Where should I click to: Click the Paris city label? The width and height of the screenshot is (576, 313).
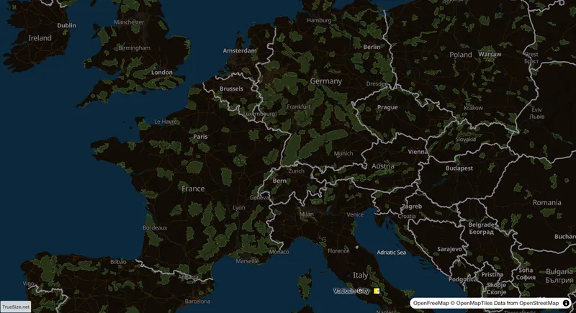click(x=200, y=137)
